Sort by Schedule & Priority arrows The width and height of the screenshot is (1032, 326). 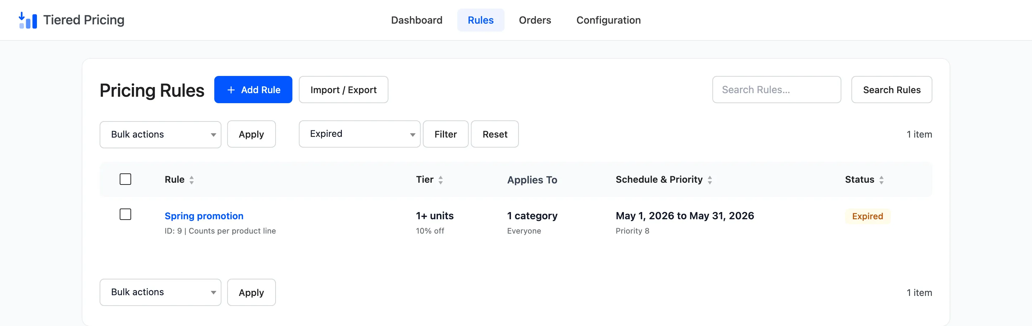point(709,180)
